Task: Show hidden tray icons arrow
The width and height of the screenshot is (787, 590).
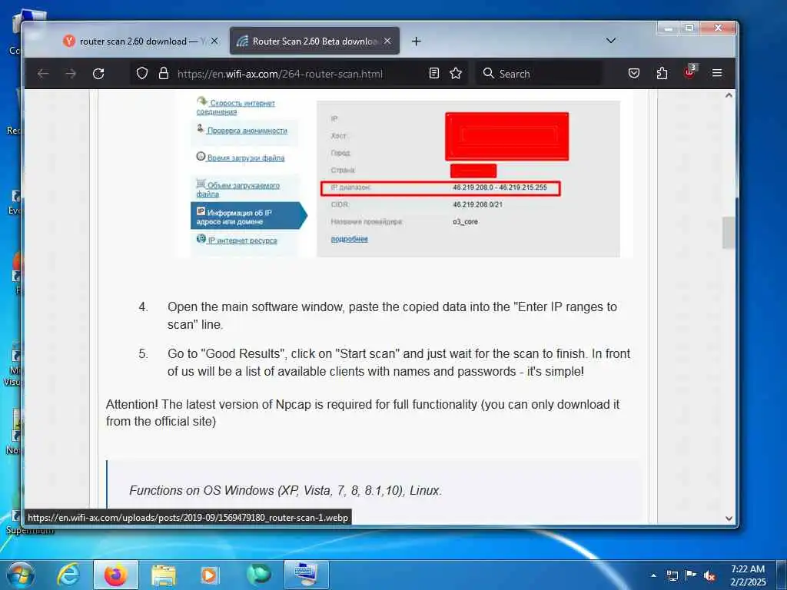Action: coord(653,575)
